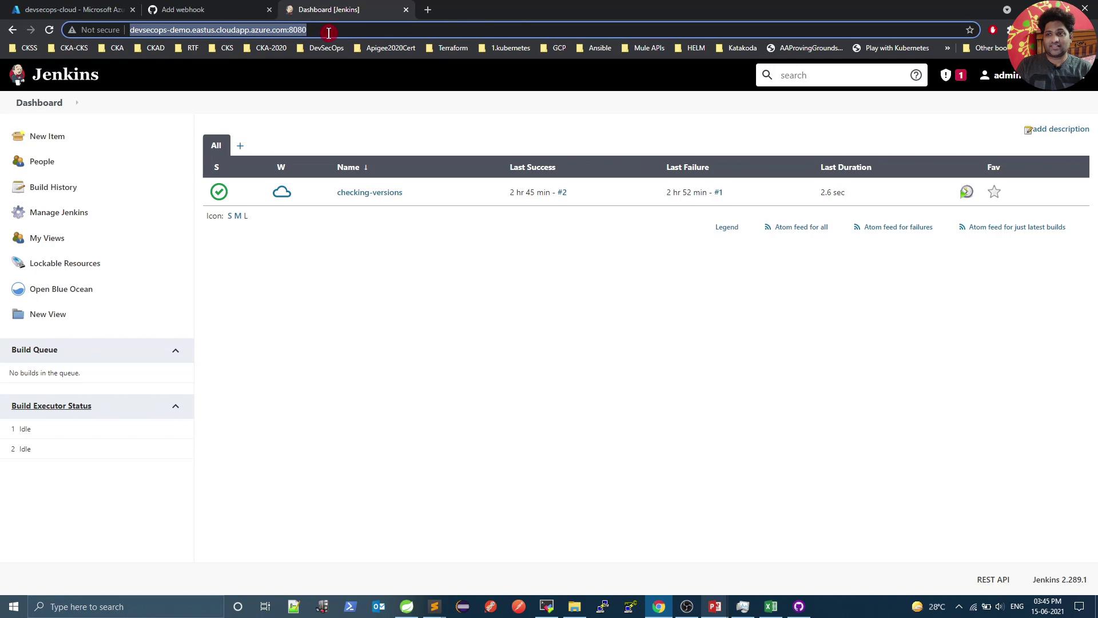This screenshot has width=1098, height=618.
Task: Collapse the Build Executor Status panel
Action: (x=176, y=406)
